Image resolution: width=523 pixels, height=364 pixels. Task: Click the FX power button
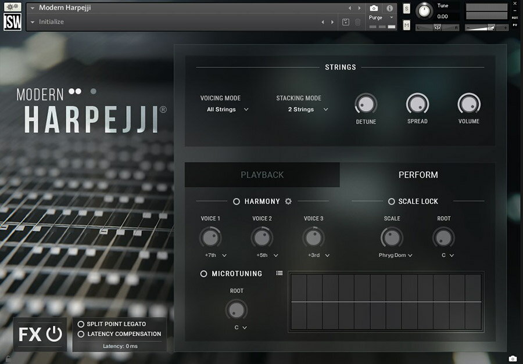click(54, 334)
